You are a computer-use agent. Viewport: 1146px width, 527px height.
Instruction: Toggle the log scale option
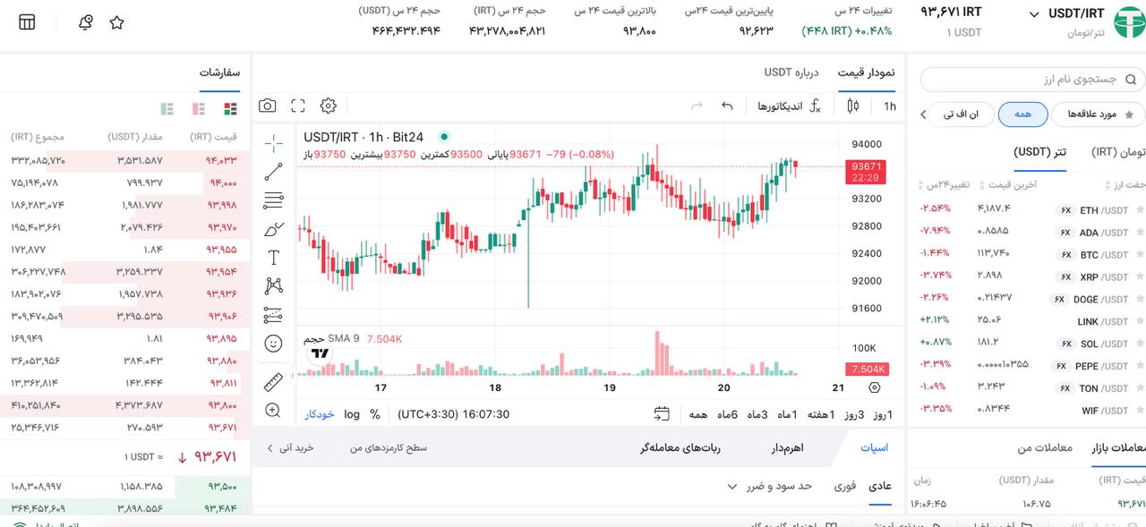352,414
